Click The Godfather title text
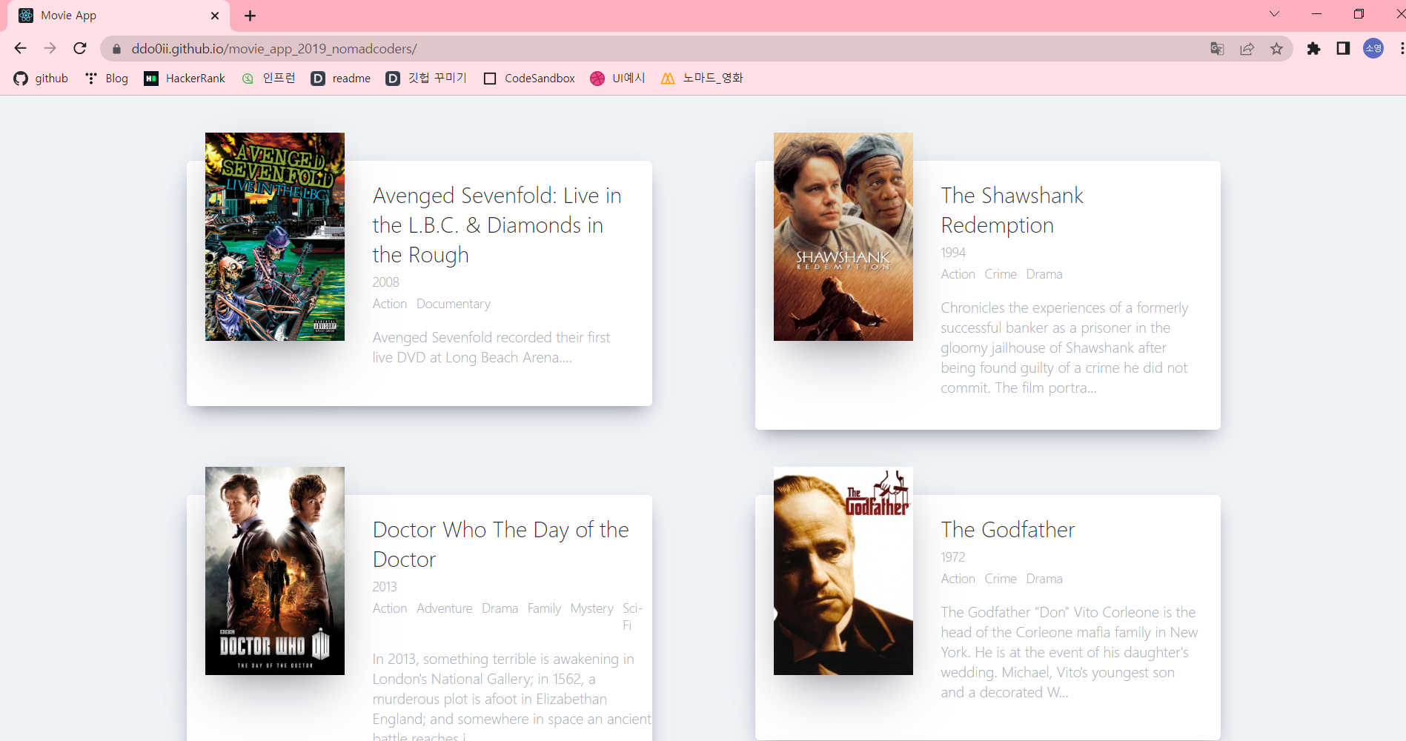This screenshot has height=741, width=1406. (1007, 530)
